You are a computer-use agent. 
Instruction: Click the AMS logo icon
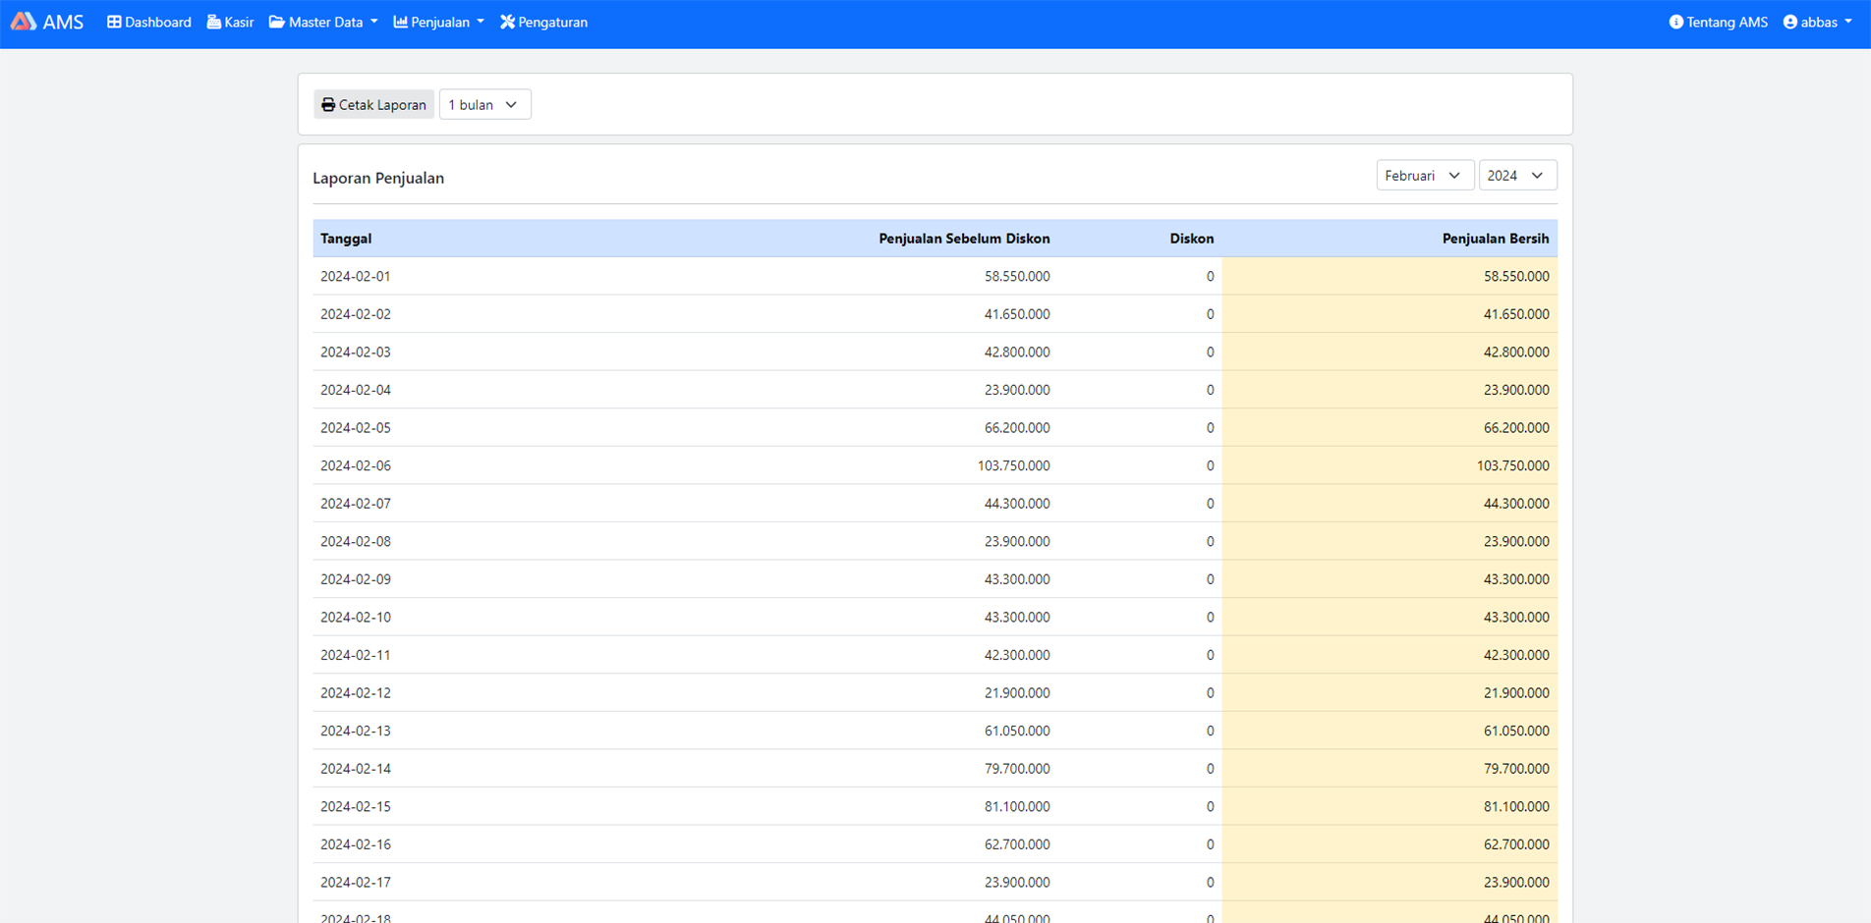[x=24, y=22]
